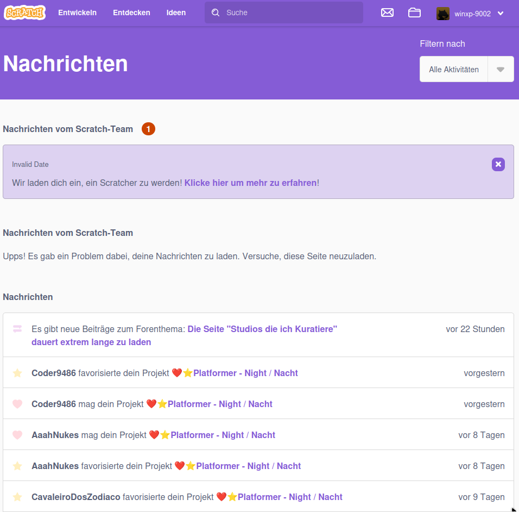Viewport: 519px width, 512px height.
Task: Go to the Entdecken page
Action: click(131, 13)
